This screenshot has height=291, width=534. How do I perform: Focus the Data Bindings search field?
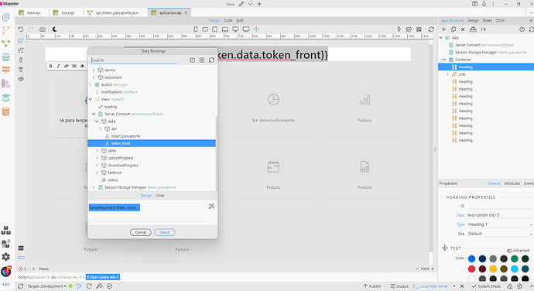135,60
